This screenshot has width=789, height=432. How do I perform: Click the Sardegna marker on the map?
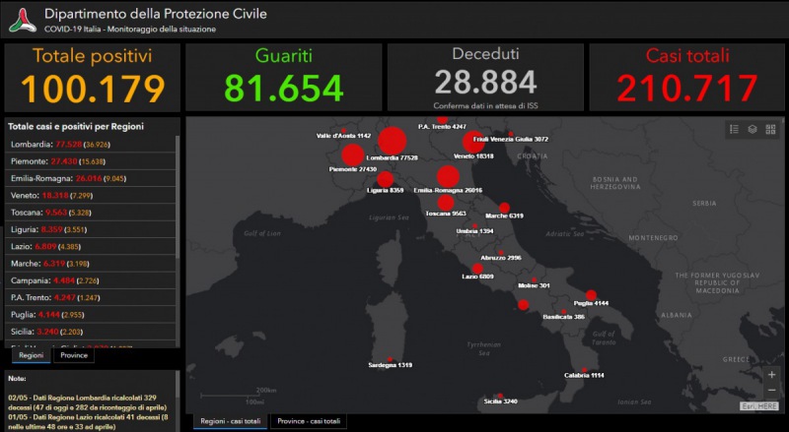(391, 358)
